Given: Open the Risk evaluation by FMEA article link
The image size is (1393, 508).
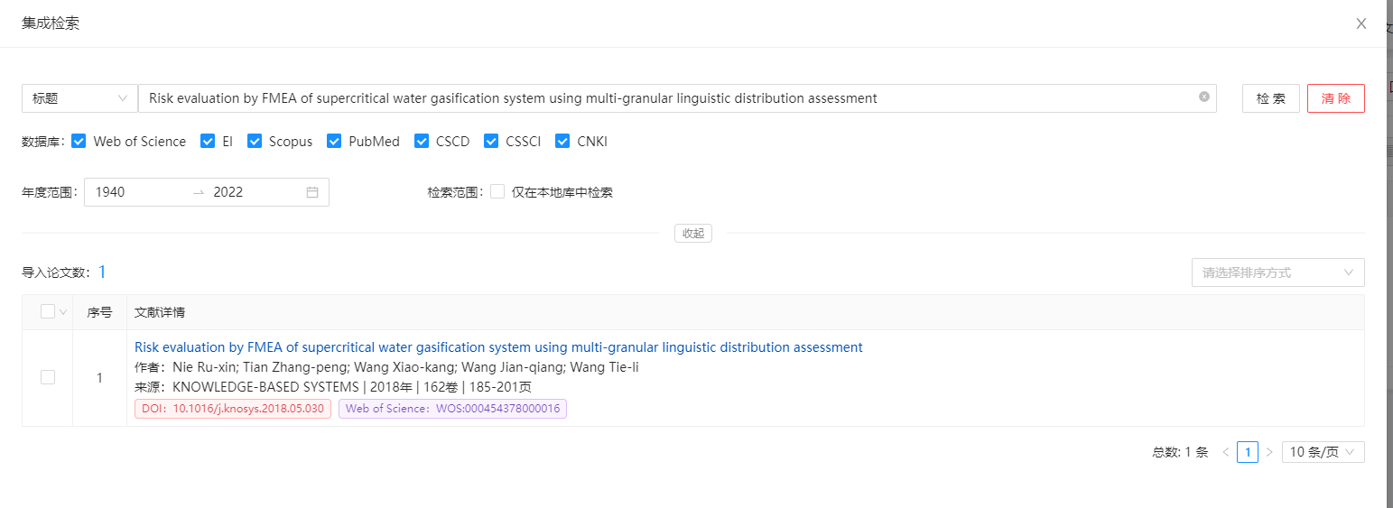Looking at the screenshot, I should click(x=498, y=347).
